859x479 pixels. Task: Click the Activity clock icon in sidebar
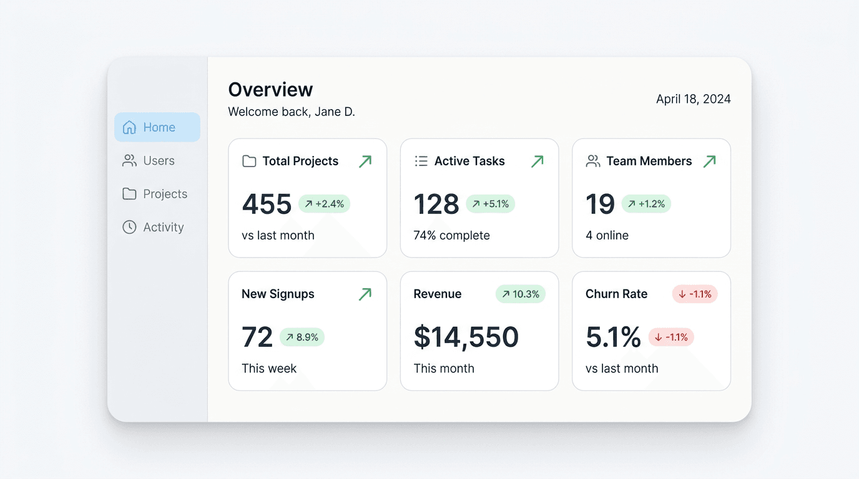(x=129, y=227)
